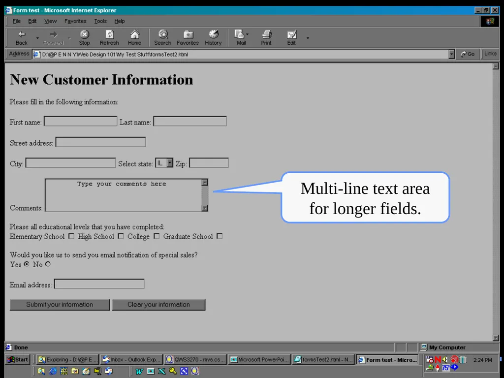
Task: Open the Start menu button
Action: pos(18,360)
